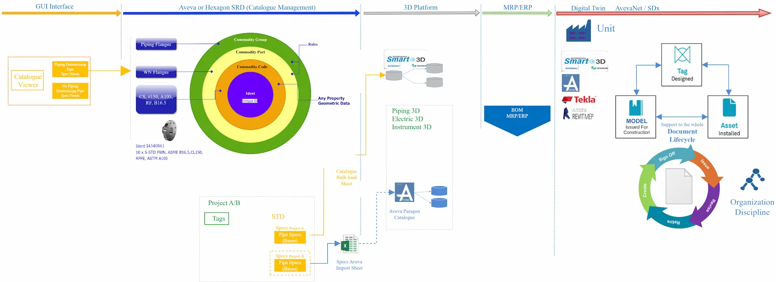Click Pipe Specs under Specs Project A
Image resolution: width=776 pixels, height=282 pixels.
[290, 238]
